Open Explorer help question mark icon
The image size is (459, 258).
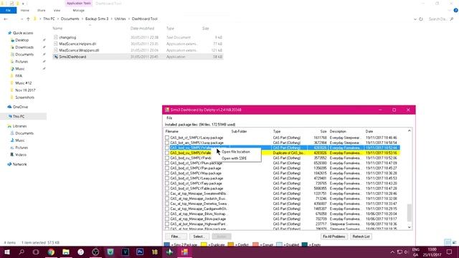pos(455,10)
